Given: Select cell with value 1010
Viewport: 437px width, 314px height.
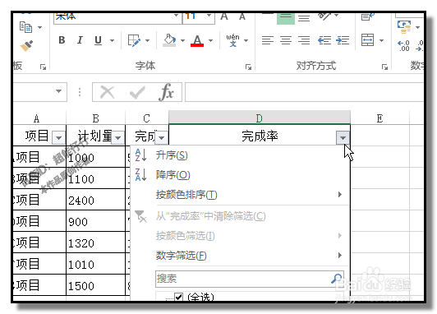Looking at the screenshot, I should pyautogui.click(x=95, y=264).
